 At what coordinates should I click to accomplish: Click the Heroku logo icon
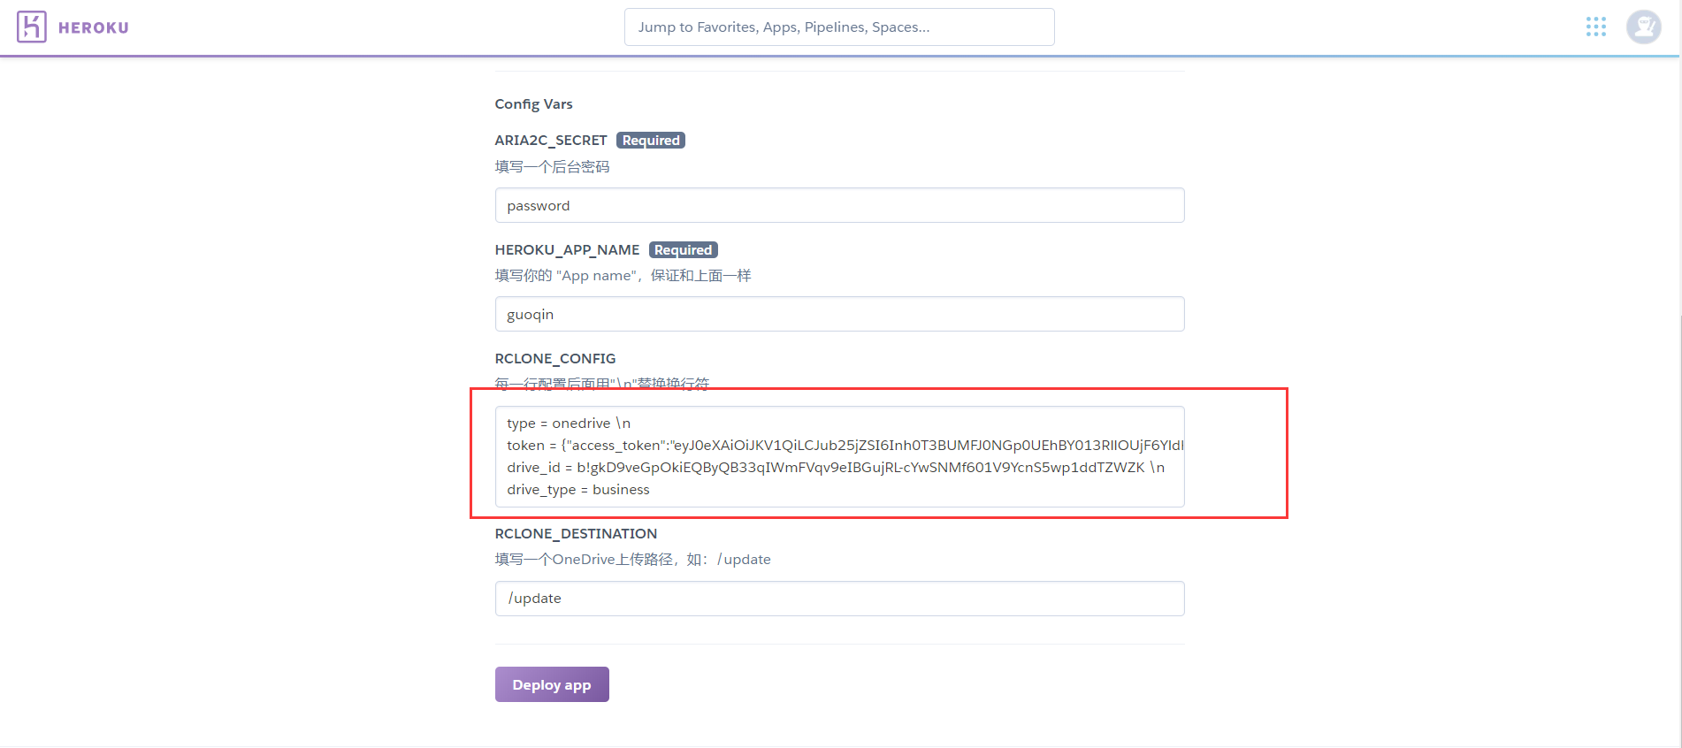click(x=32, y=27)
